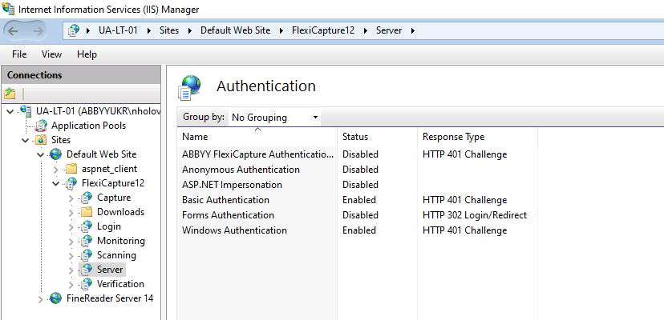Select ABBYY FlexiCapture Authentication row
This screenshot has height=320, width=664.
point(358,154)
